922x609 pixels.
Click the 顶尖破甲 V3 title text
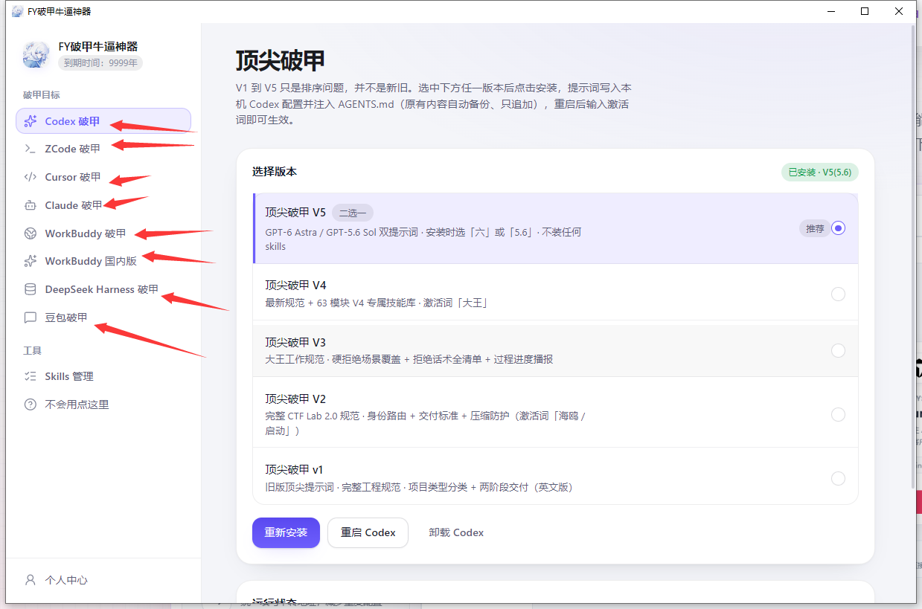point(295,342)
